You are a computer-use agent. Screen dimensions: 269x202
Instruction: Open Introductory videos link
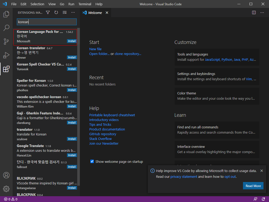(104, 120)
